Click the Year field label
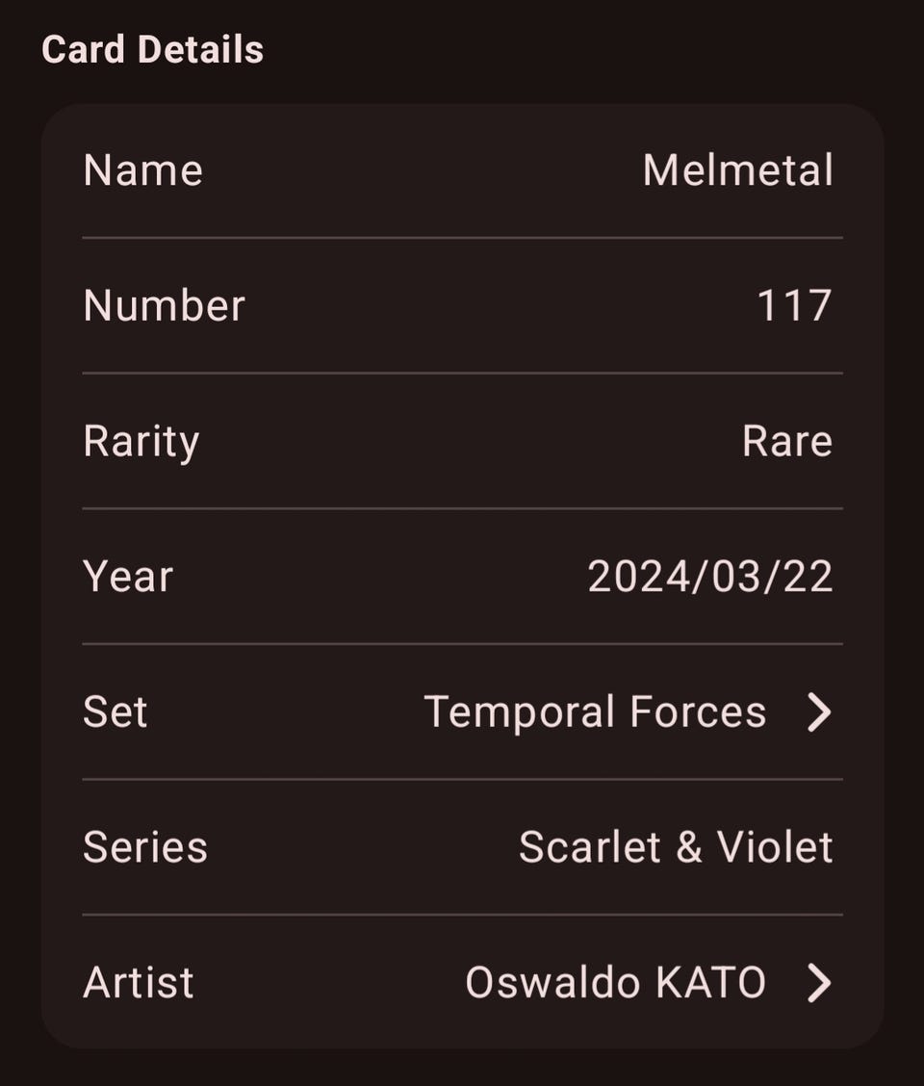924x1086 pixels. 128,577
